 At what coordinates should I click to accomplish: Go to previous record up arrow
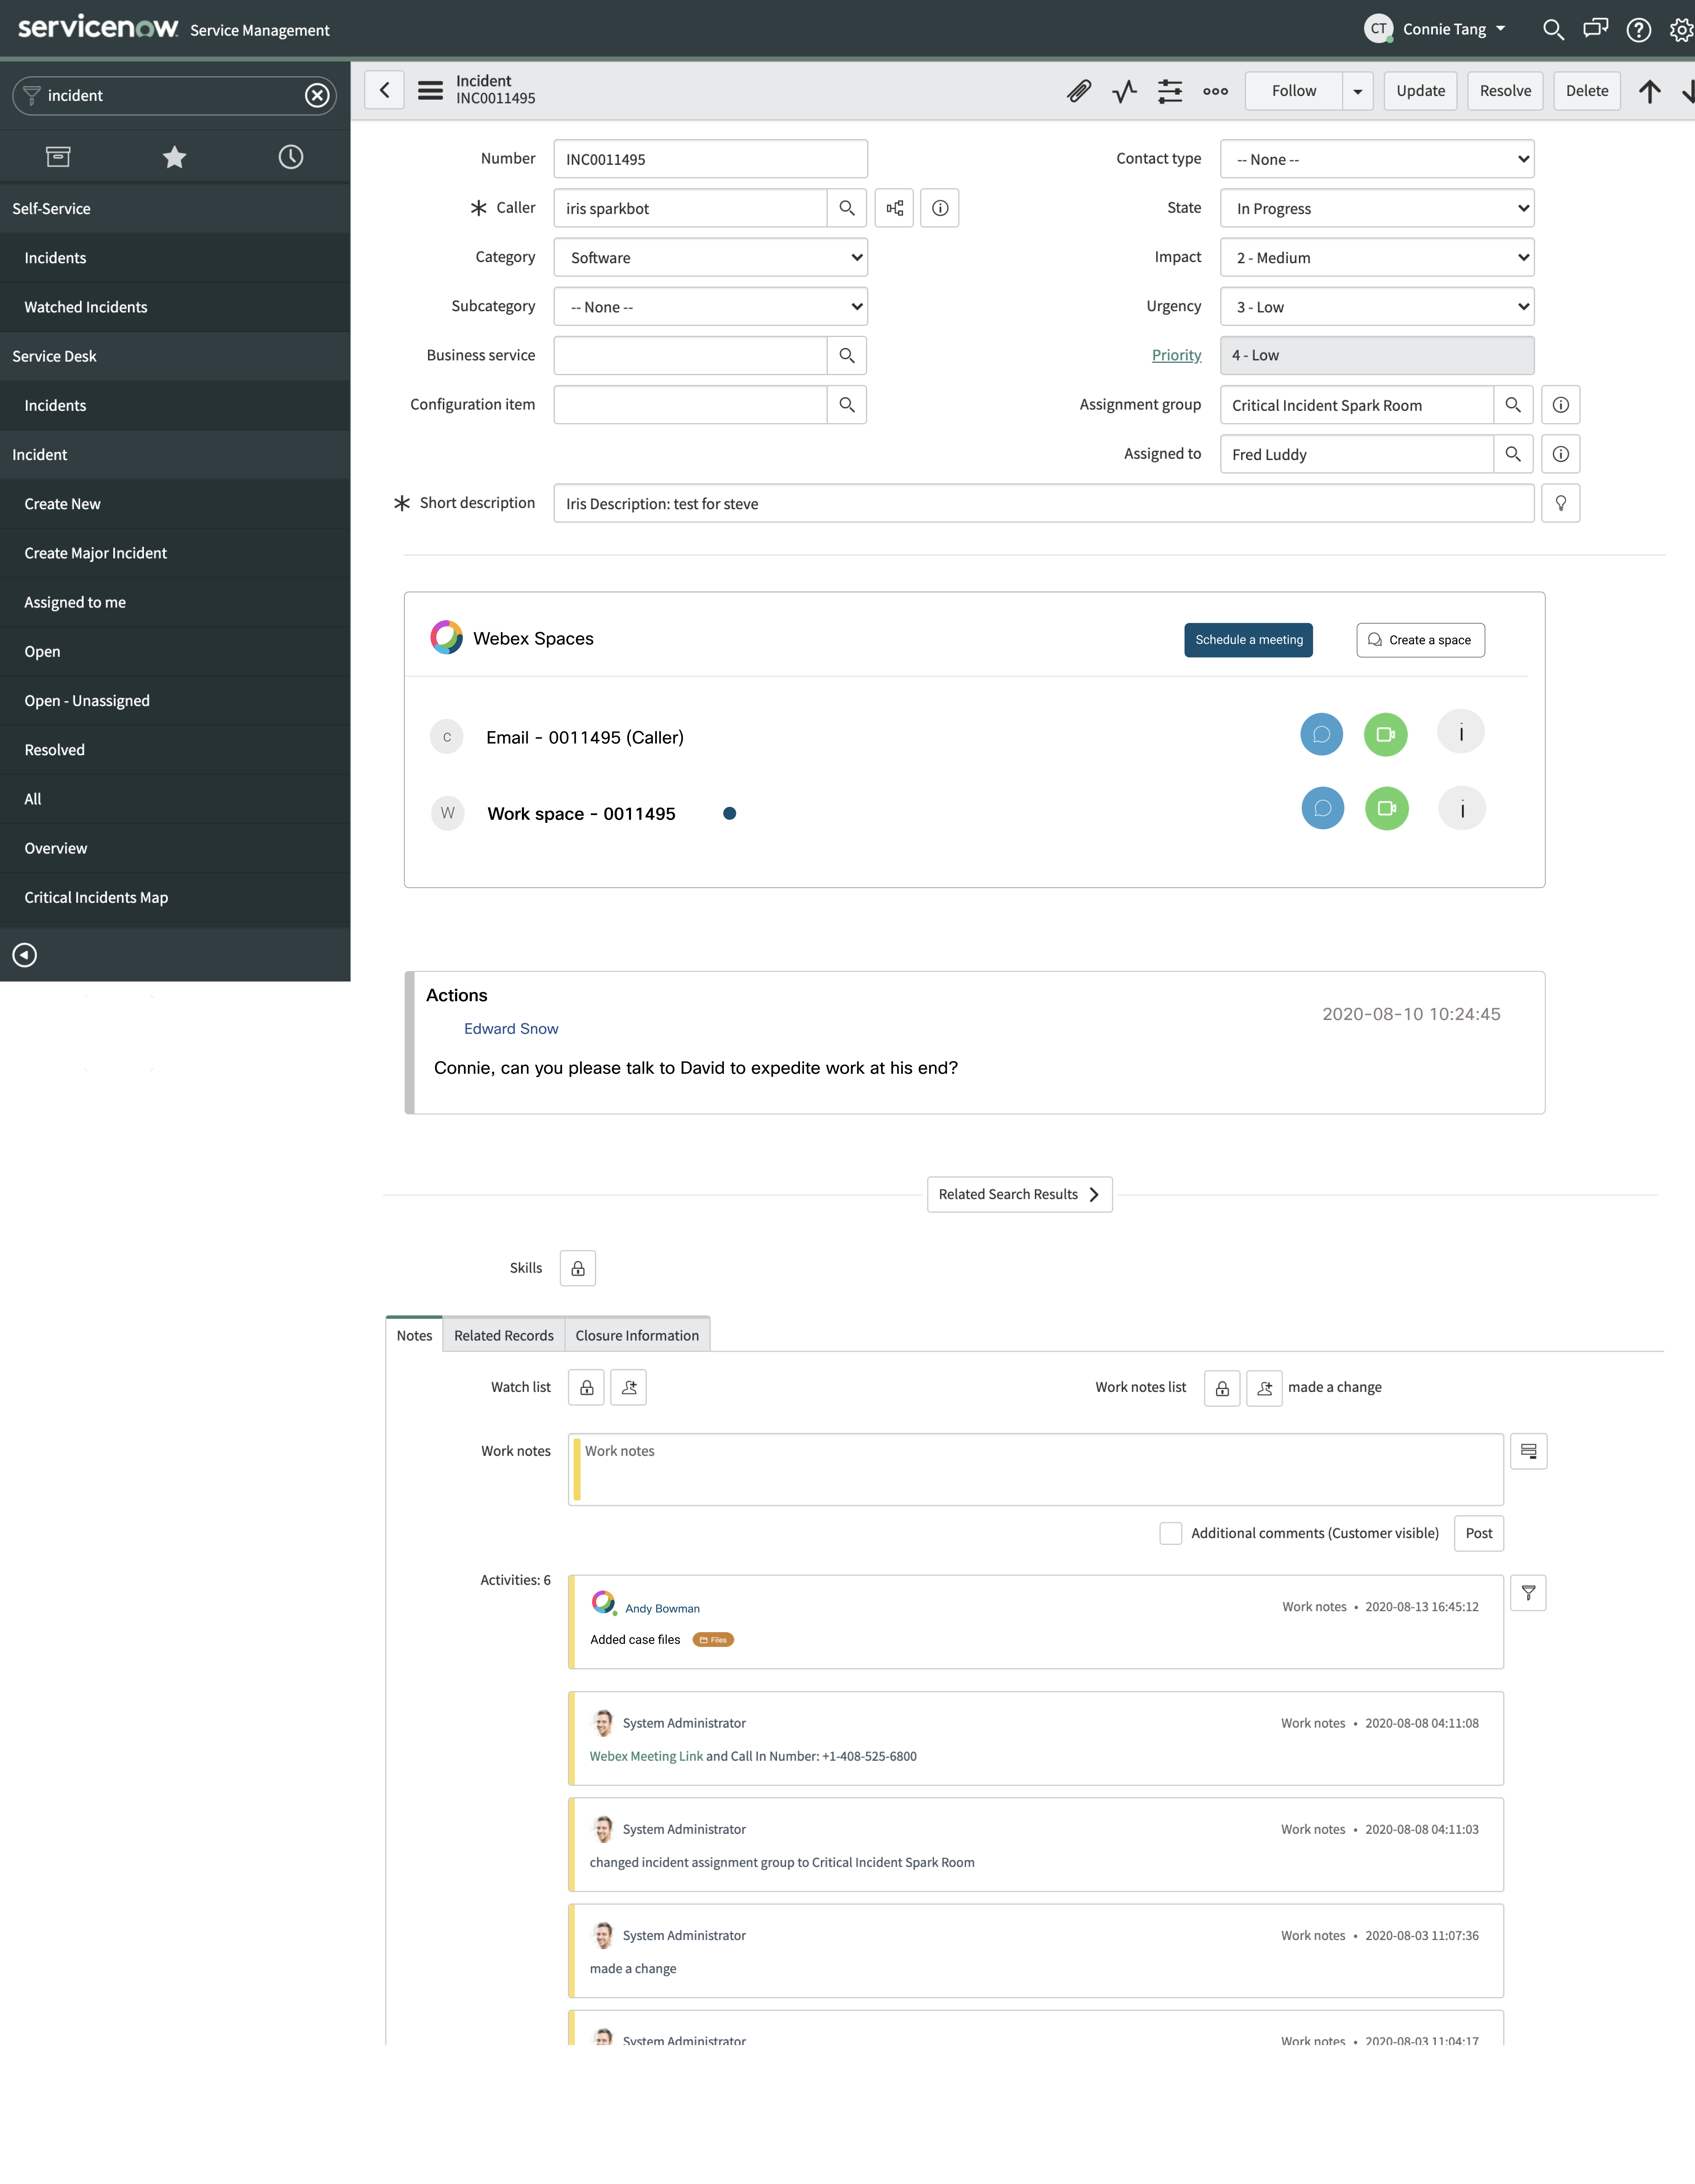click(x=1650, y=91)
